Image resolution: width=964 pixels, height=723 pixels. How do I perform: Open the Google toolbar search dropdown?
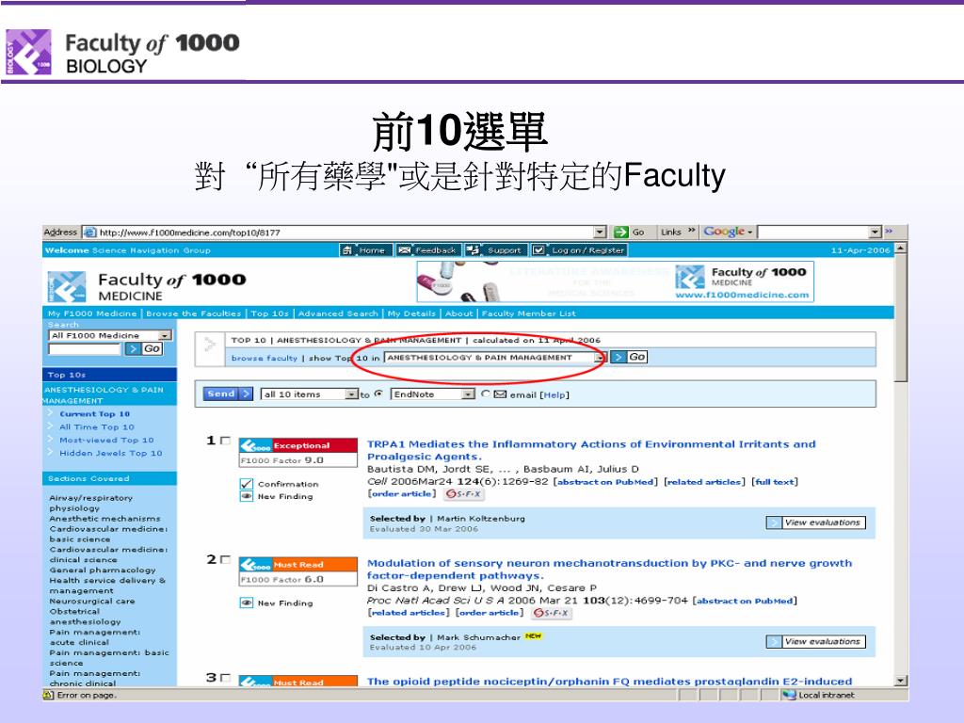876,232
